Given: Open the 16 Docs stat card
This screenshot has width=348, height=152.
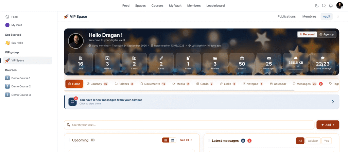Looking at the screenshot, I should pyautogui.click(x=80, y=63).
